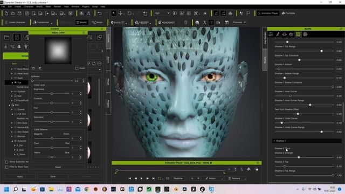Select the Morph toolbar button
This screenshot has width=345, height=194.
coord(97,23)
